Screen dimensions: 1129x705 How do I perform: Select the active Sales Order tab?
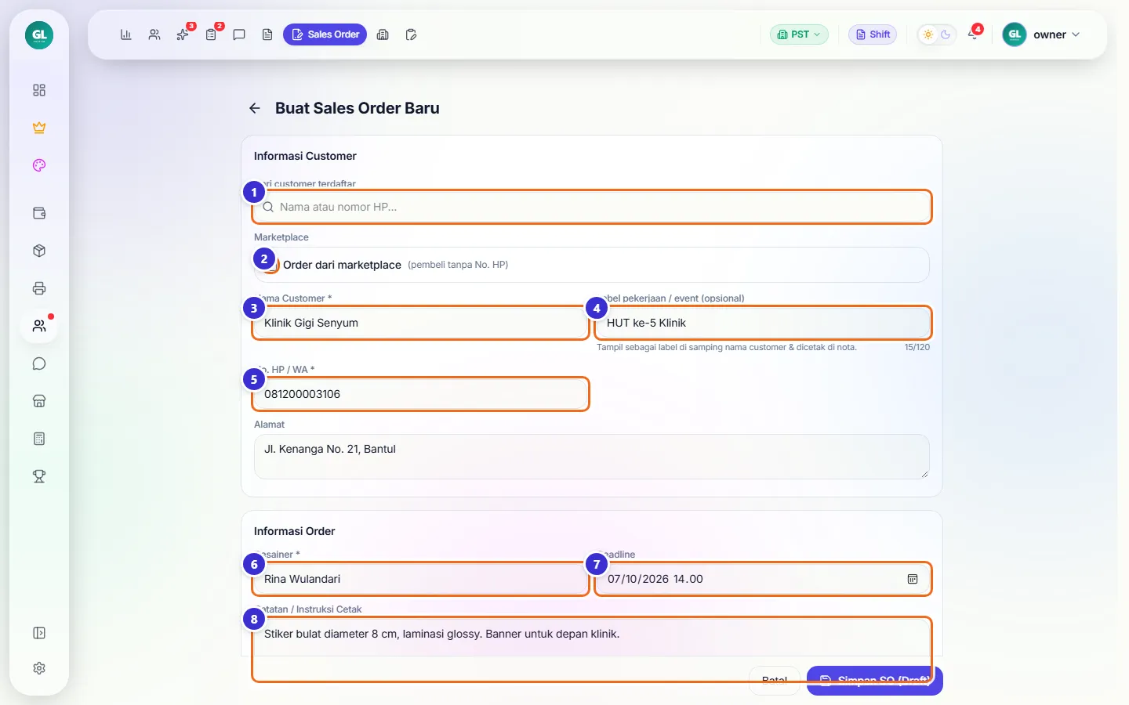pyautogui.click(x=325, y=34)
